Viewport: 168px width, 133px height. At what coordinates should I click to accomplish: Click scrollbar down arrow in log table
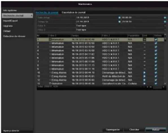tap(165, 83)
